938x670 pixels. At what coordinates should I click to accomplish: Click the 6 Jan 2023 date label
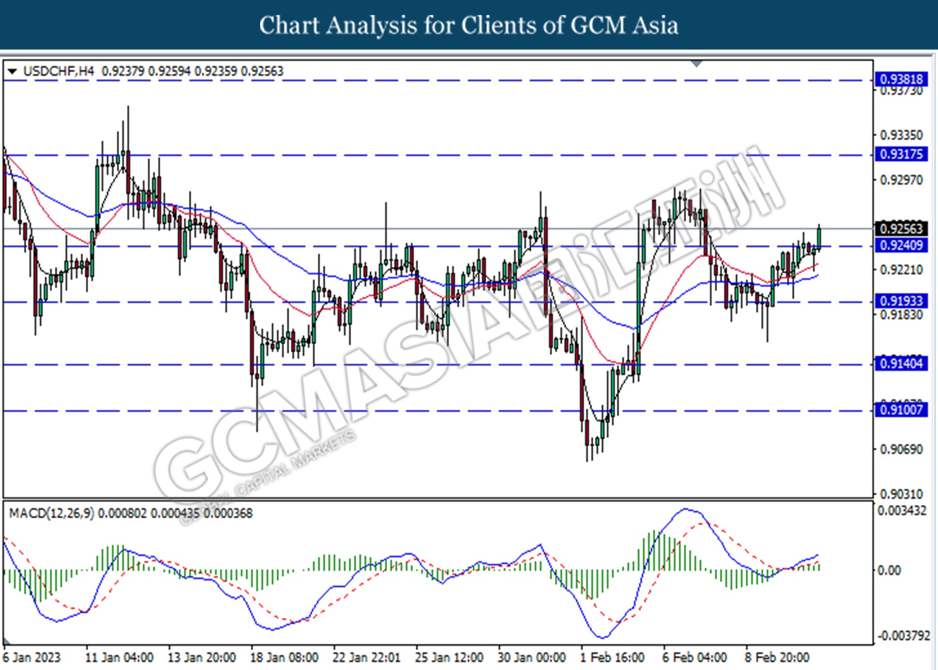tap(32, 657)
